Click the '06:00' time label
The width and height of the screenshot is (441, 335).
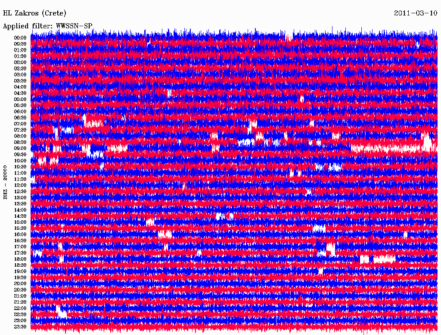tap(20, 111)
